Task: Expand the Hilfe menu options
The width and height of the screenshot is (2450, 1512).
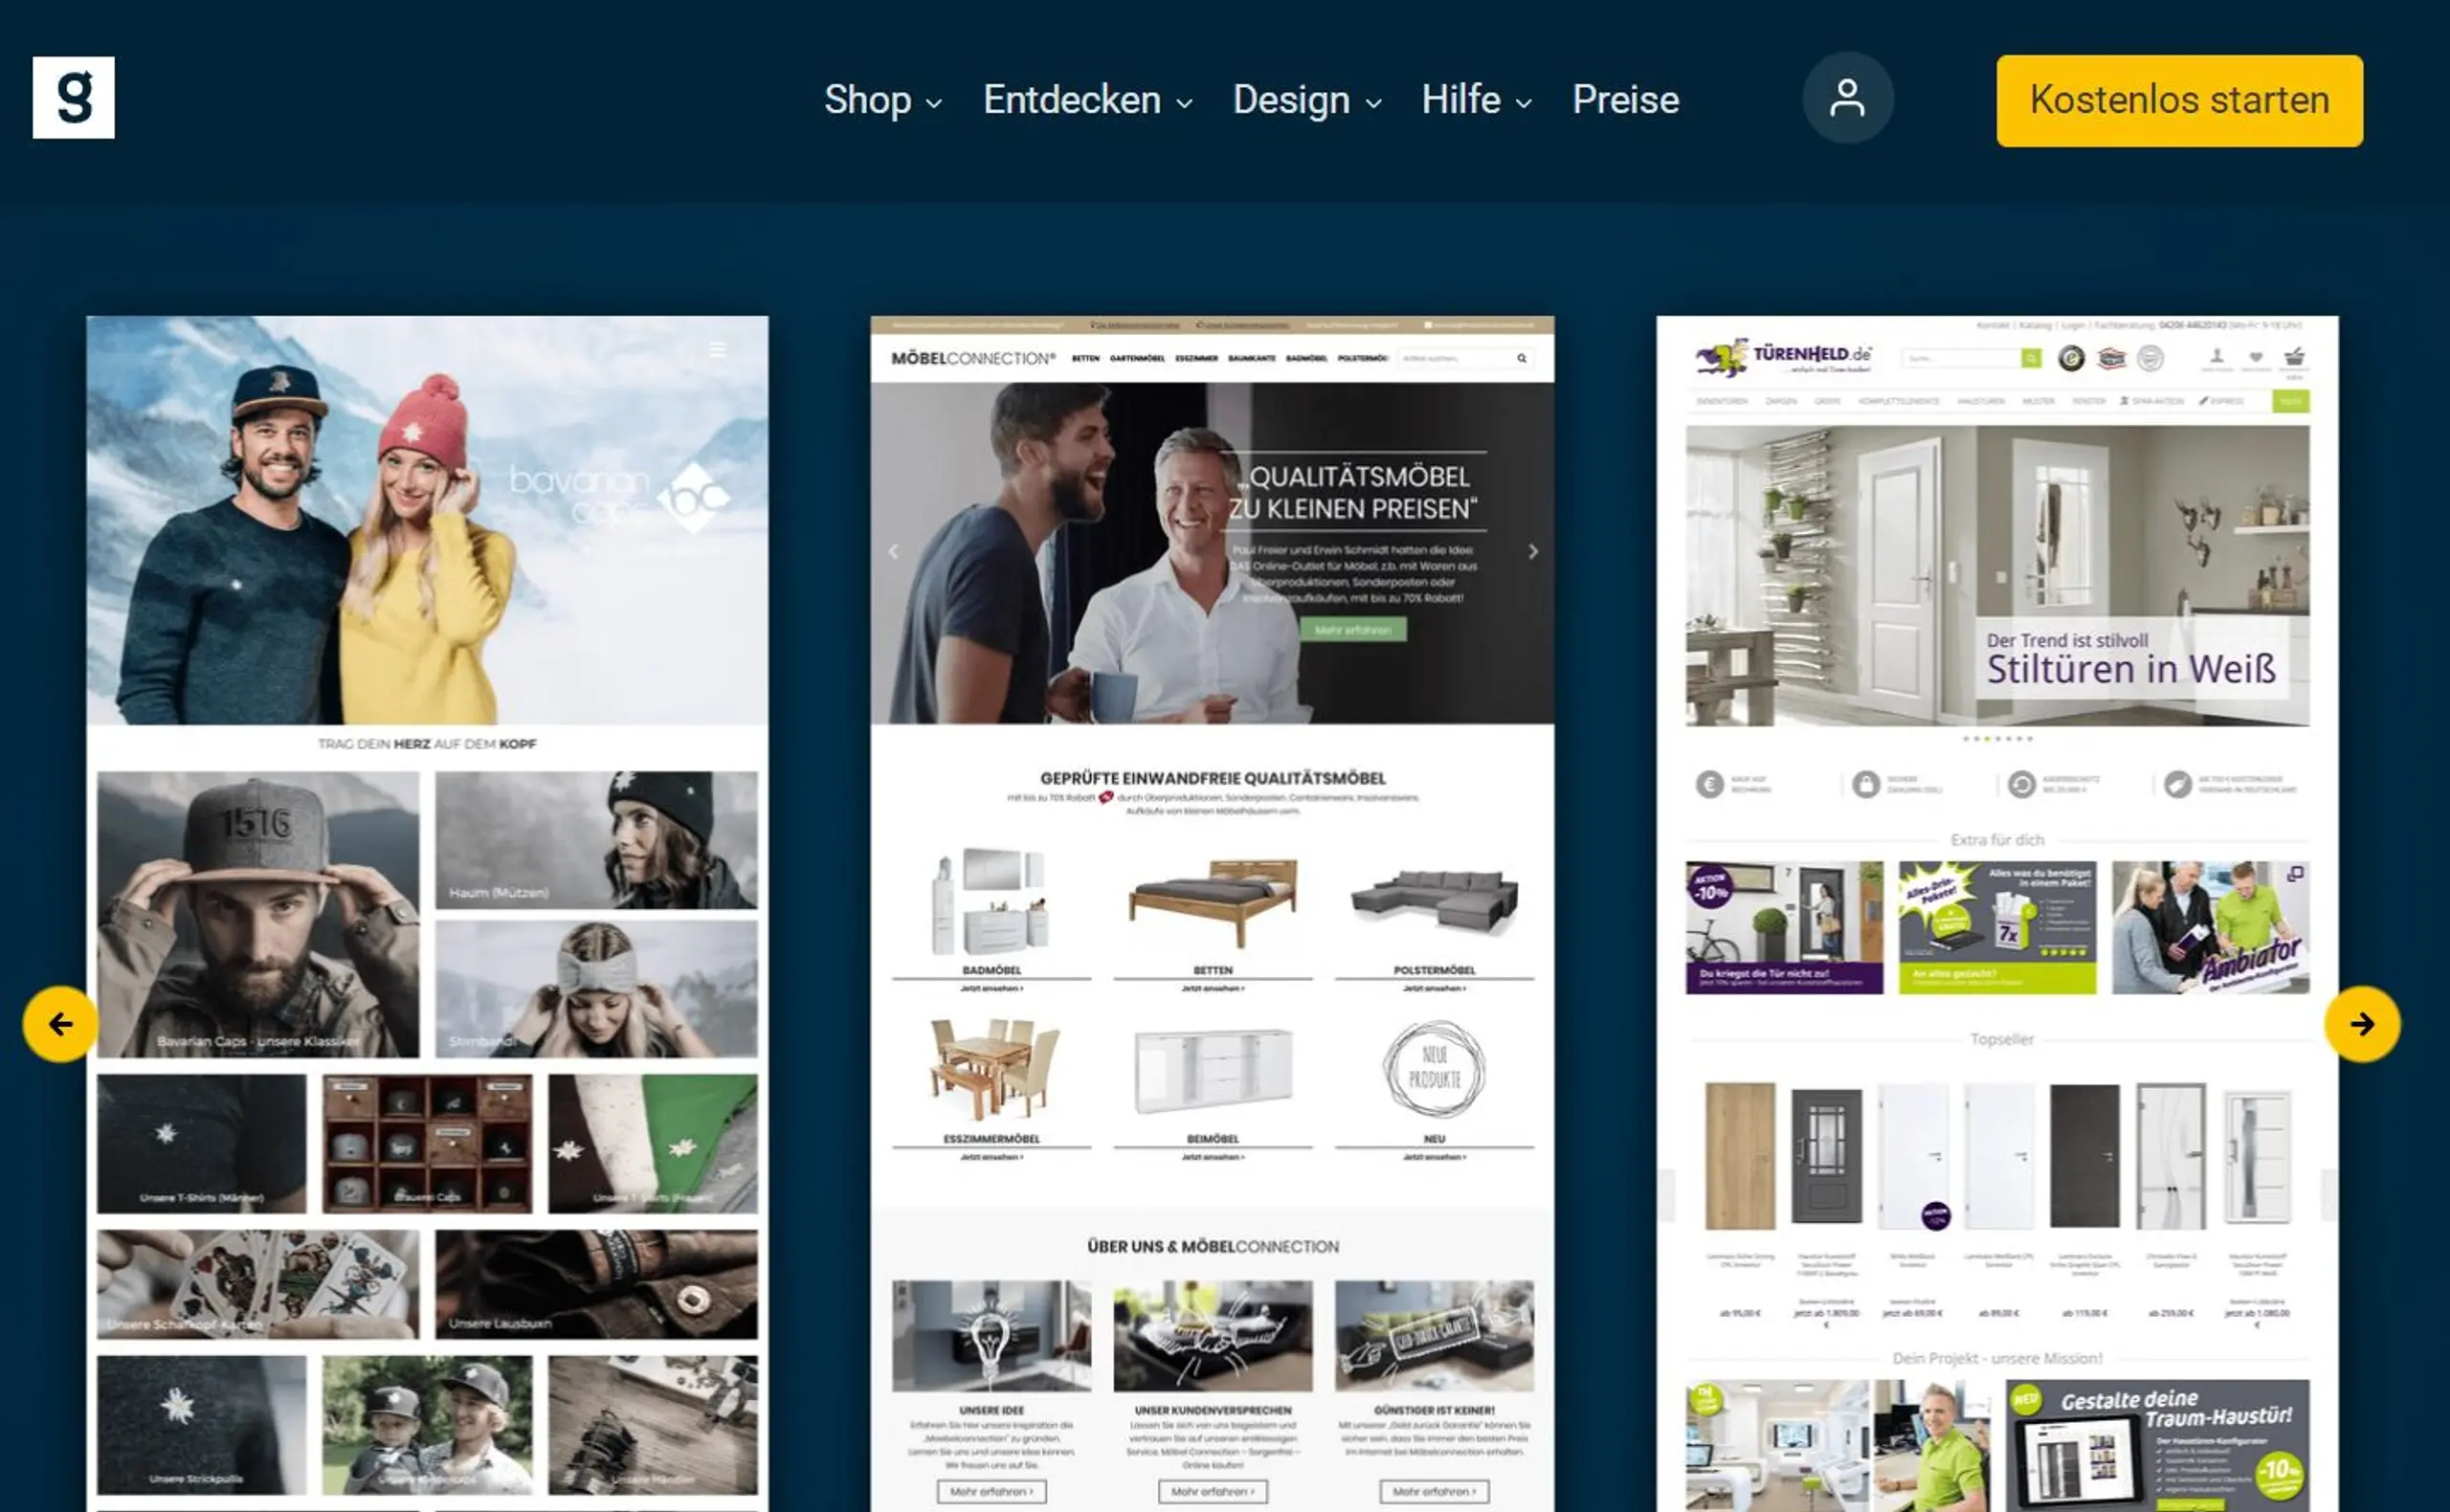Action: 1475,100
